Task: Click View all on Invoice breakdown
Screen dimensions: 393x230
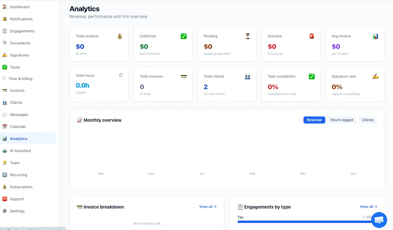Action: pyautogui.click(x=208, y=206)
